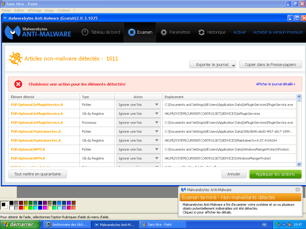Click the first system tray icon
The image size is (306, 229).
tap(278, 225)
